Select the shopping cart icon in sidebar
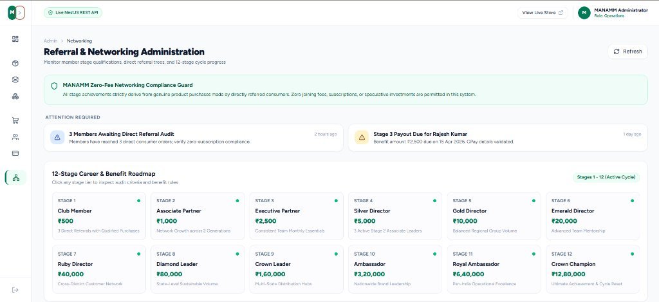 (15, 120)
